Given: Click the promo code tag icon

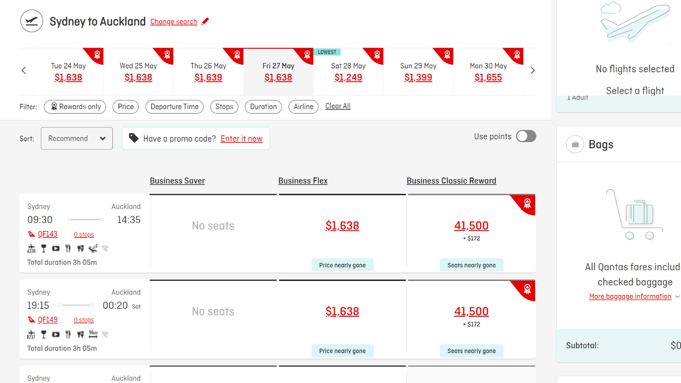Looking at the screenshot, I should coord(134,138).
